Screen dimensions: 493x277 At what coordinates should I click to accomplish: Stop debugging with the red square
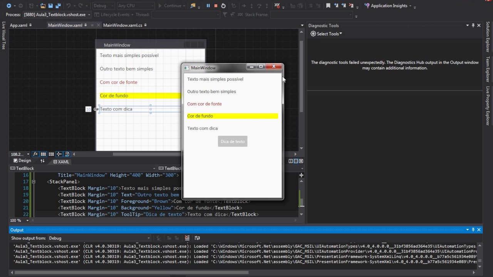216,6
